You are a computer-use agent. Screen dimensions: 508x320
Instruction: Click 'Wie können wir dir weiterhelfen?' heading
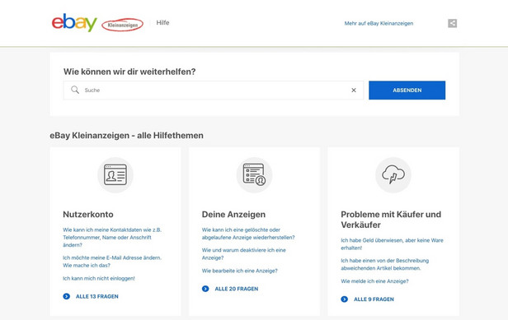click(x=129, y=72)
